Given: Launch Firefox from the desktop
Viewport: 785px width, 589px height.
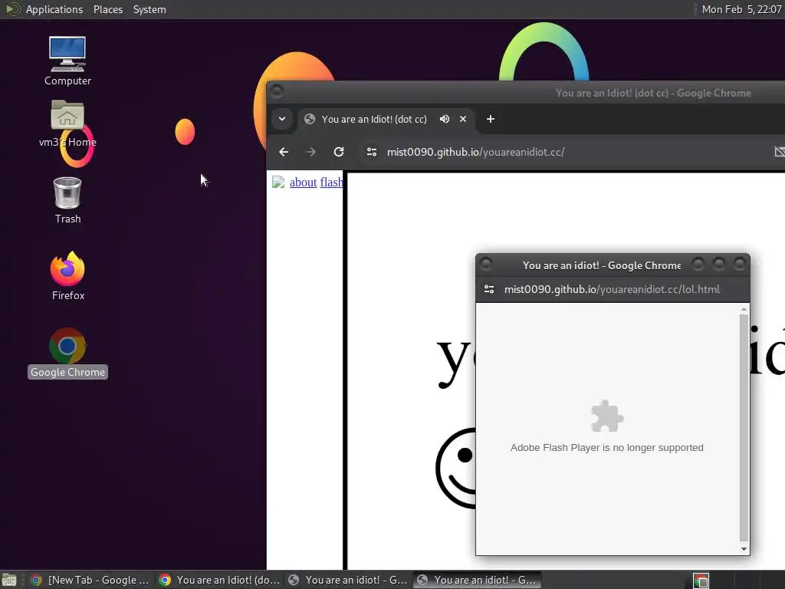Looking at the screenshot, I should (x=67, y=276).
